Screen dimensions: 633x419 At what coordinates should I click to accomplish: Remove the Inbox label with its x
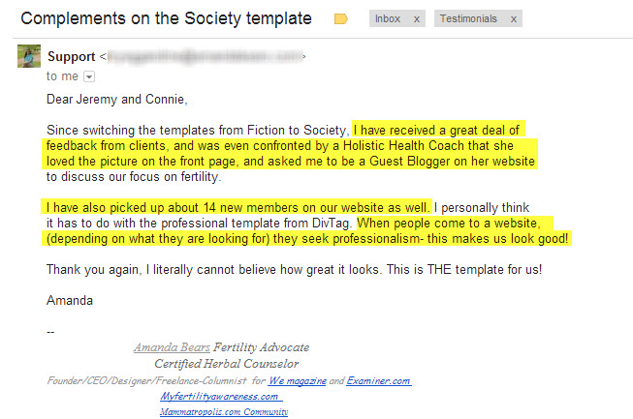[x=417, y=19]
